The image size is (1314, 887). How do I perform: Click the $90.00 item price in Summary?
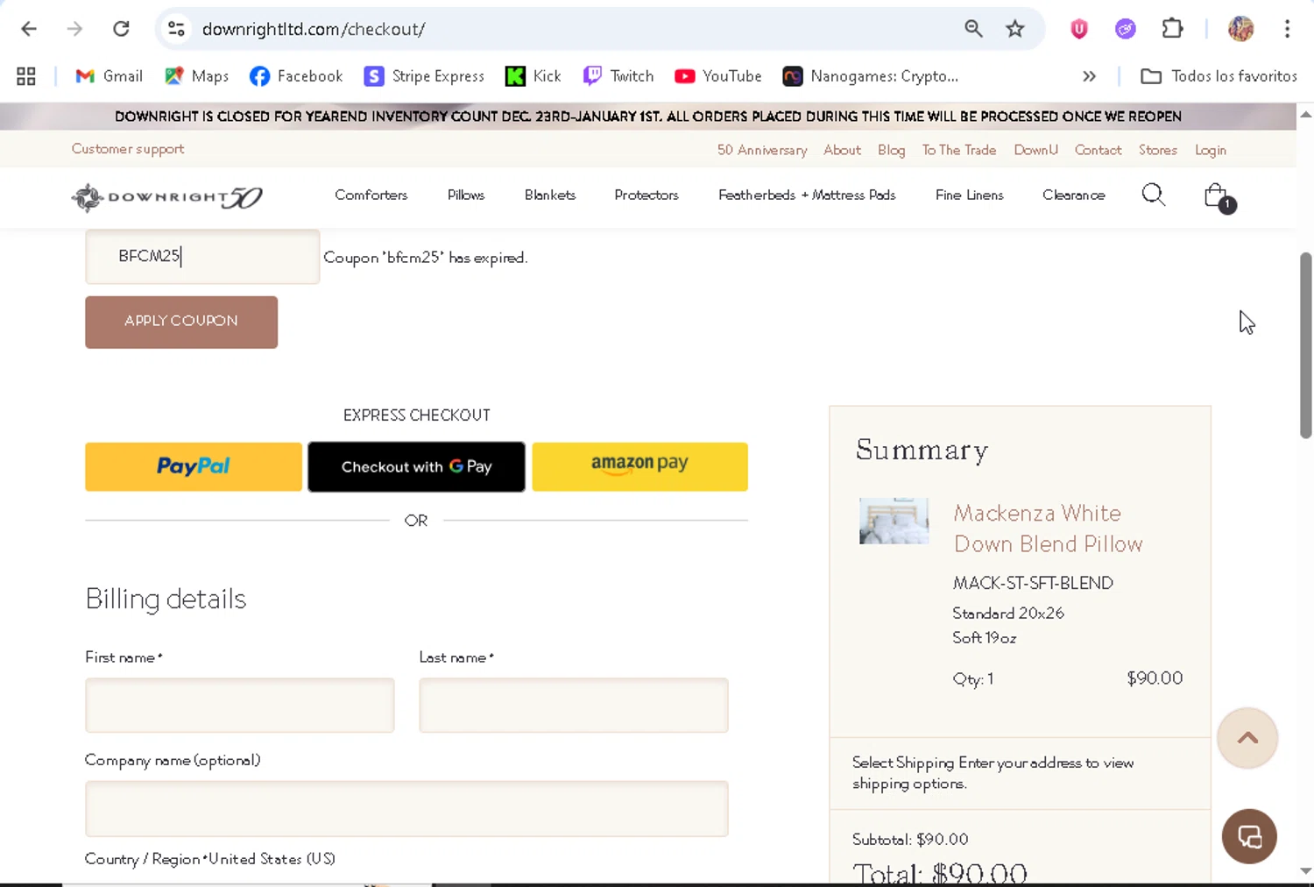click(x=1155, y=678)
